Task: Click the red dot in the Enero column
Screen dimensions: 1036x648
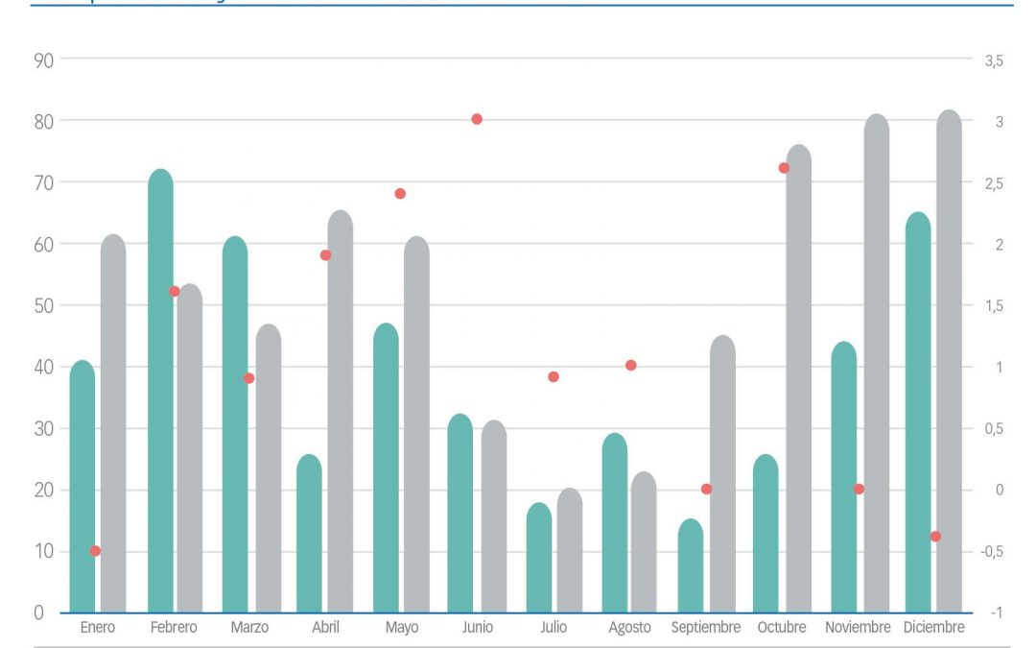Action: (x=95, y=551)
